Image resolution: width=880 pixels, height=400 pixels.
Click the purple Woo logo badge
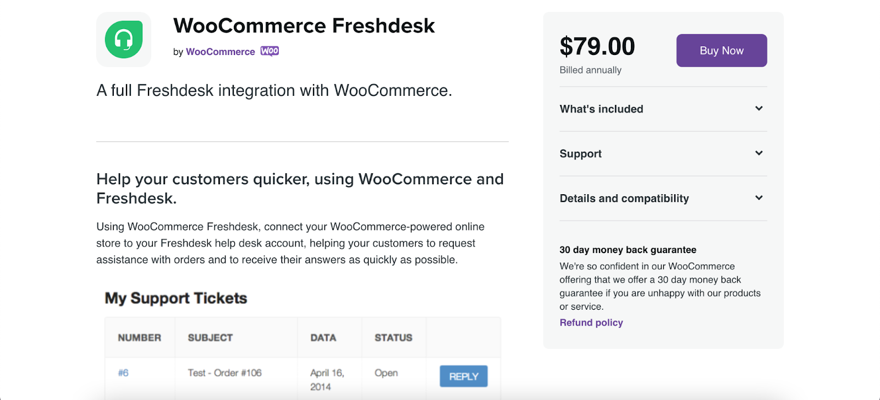[269, 51]
